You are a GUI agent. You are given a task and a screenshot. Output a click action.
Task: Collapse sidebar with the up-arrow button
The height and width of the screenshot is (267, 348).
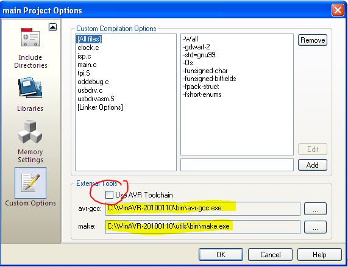(x=52, y=27)
